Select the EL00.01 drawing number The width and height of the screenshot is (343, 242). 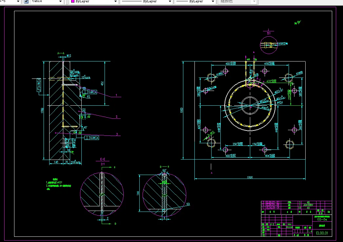pos(322,233)
